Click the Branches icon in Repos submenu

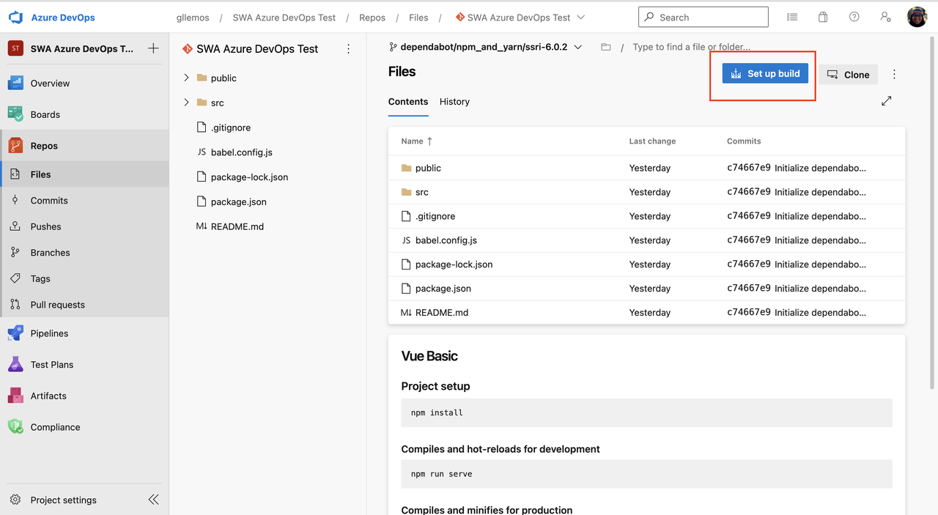pos(15,252)
